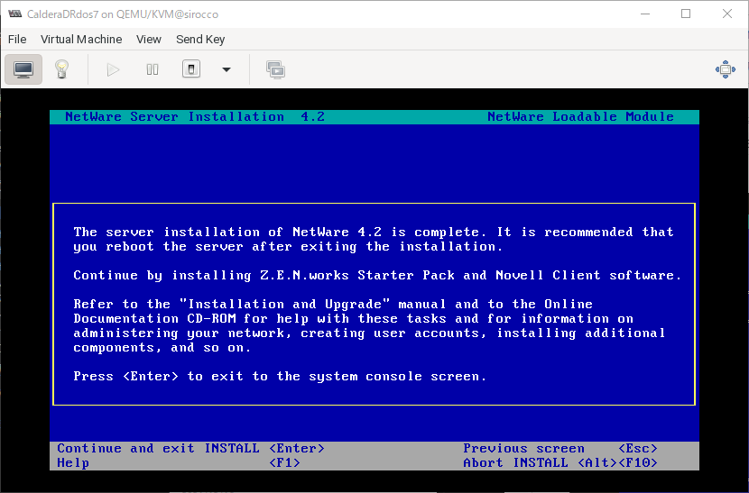Shut down the virtual machine power button
The width and height of the screenshot is (749, 493).
[x=191, y=69]
